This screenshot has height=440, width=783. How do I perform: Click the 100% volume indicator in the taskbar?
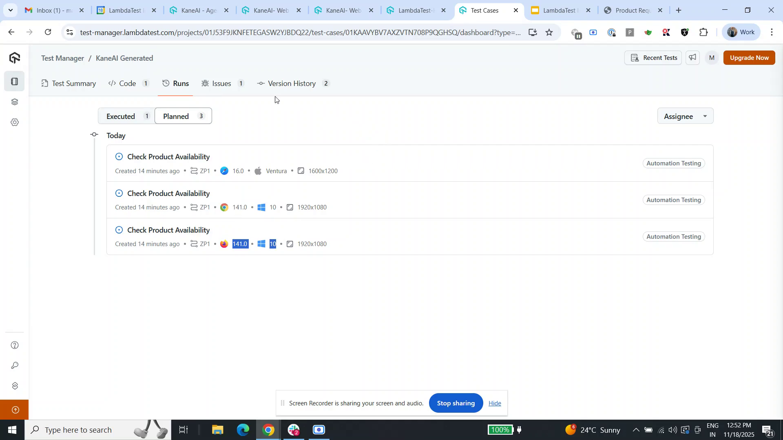(500, 429)
